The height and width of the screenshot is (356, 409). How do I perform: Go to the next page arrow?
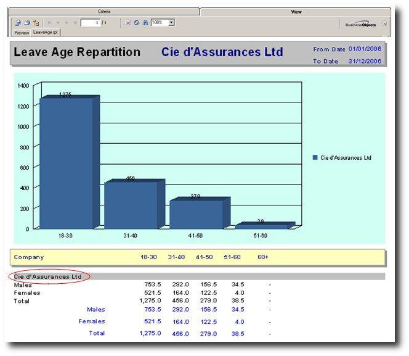[67, 23]
